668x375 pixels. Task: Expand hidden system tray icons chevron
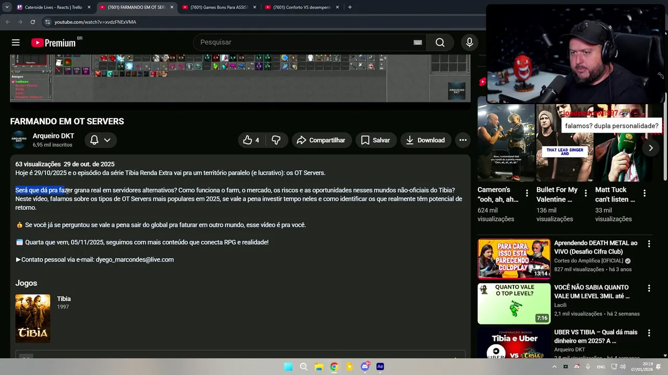(x=554, y=367)
